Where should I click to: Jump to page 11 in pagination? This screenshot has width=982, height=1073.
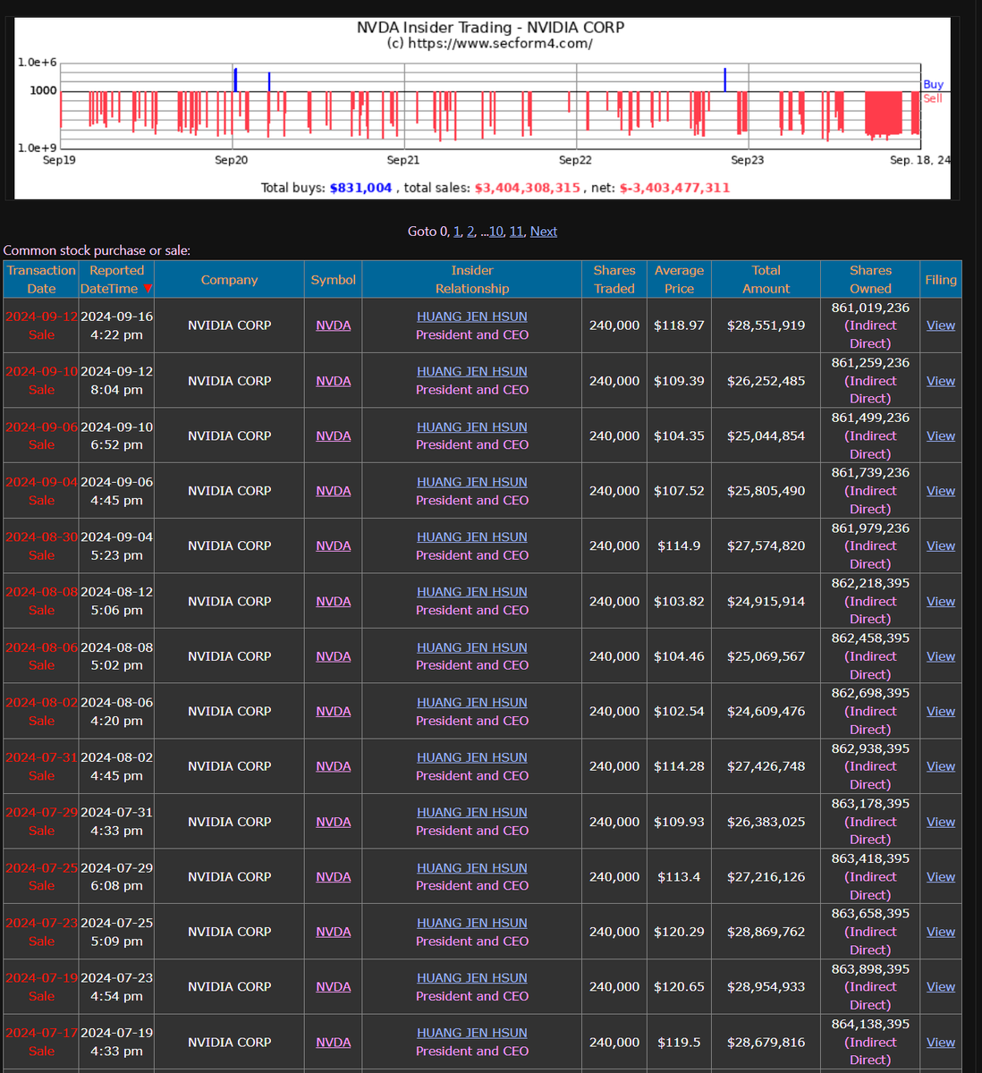pyautogui.click(x=516, y=232)
